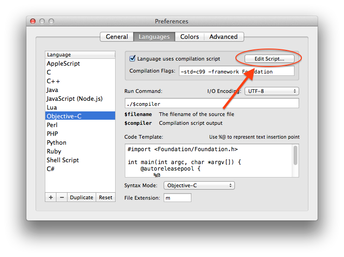The height and width of the screenshot is (257, 344).
Task: Add a new language with the plus button
Action: click(x=51, y=197)
